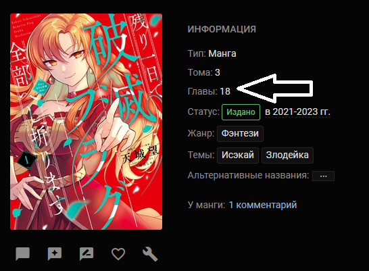Click the pencil speech bubble critique icon
The height and width of the screenshot is (271, 369).
(87, 254)
